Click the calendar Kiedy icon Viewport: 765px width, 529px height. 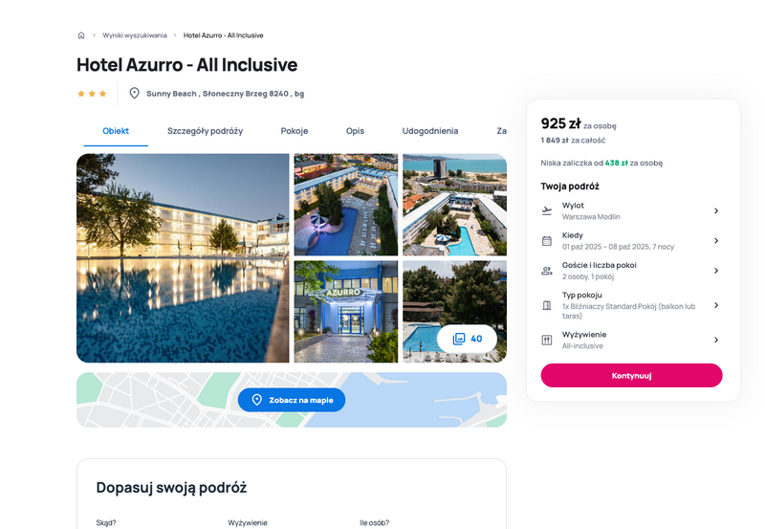(547, 241)
